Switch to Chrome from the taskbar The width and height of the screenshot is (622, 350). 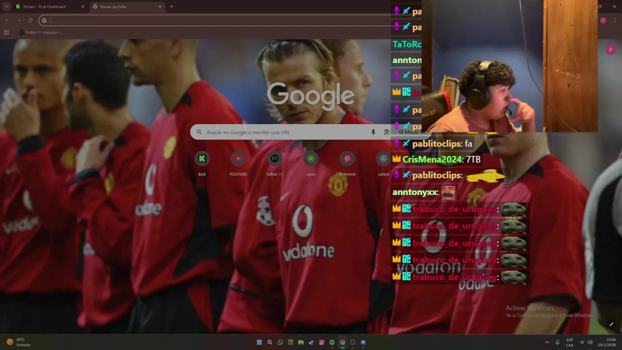pyautogui.click(x=343, y=342)
